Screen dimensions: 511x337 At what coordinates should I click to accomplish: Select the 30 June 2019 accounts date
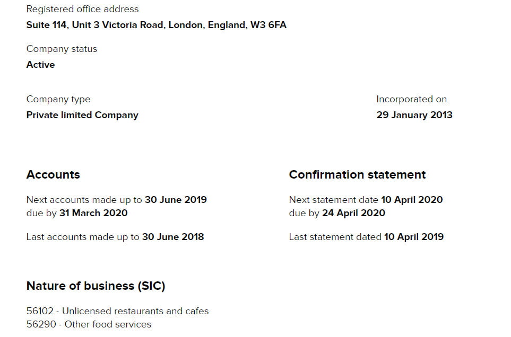pos(176,200)
